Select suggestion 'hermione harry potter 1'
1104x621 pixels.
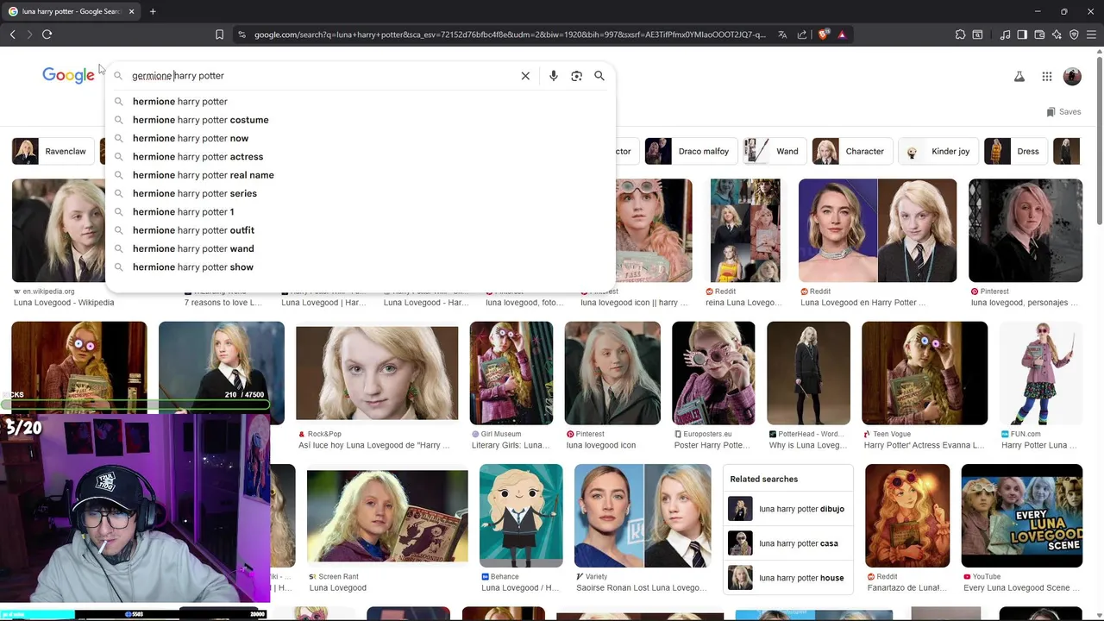(x=361, y=212)
